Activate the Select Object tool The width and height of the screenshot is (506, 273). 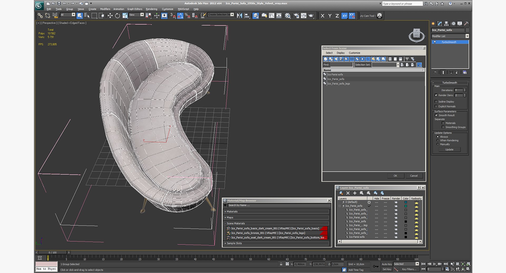80,16
